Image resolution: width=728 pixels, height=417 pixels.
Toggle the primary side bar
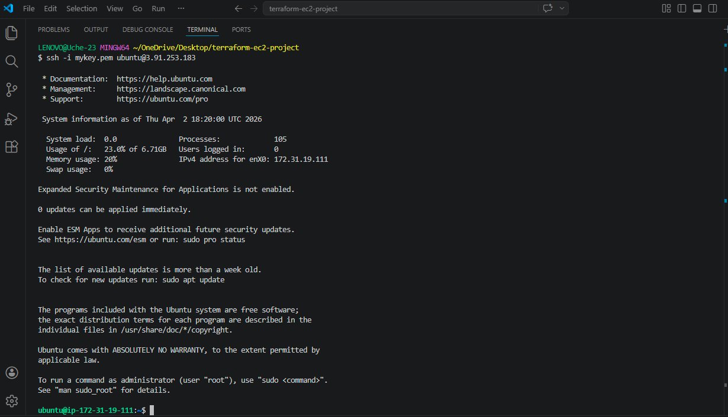click(x=682, y=8)
